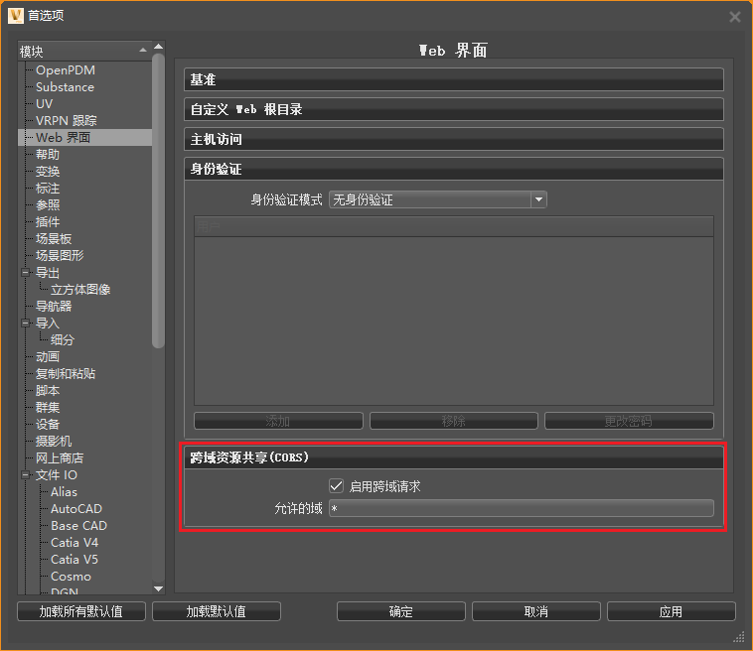Select VRPN 跟踪 in the module tree

[67, 120]
